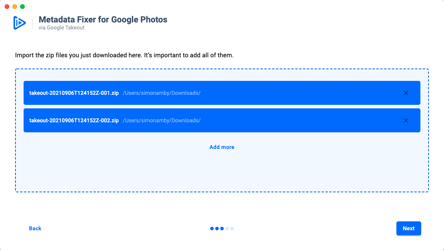Image resolution: width=444 pixels, height=250 pixels.
Task: Select the takeout-20210906T124152Z-002.zip file row
Action: pyautogui.click(x=222, y=120)
